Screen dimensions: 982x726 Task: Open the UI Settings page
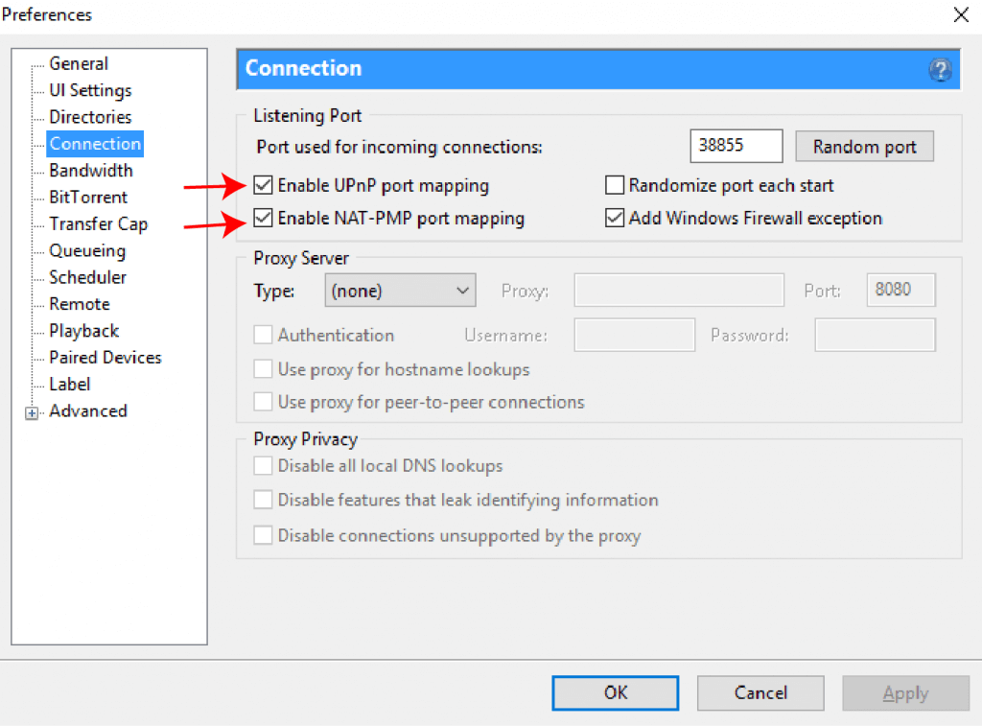click(90, 91)
